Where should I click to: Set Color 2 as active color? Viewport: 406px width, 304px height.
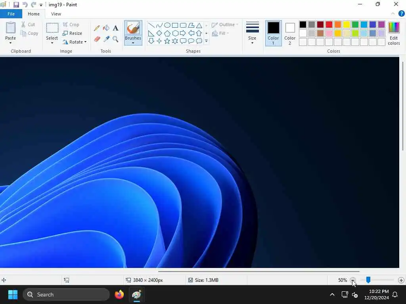click(290, 33)
